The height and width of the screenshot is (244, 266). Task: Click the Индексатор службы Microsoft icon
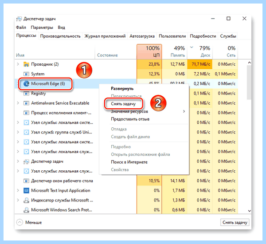point(26,201)
